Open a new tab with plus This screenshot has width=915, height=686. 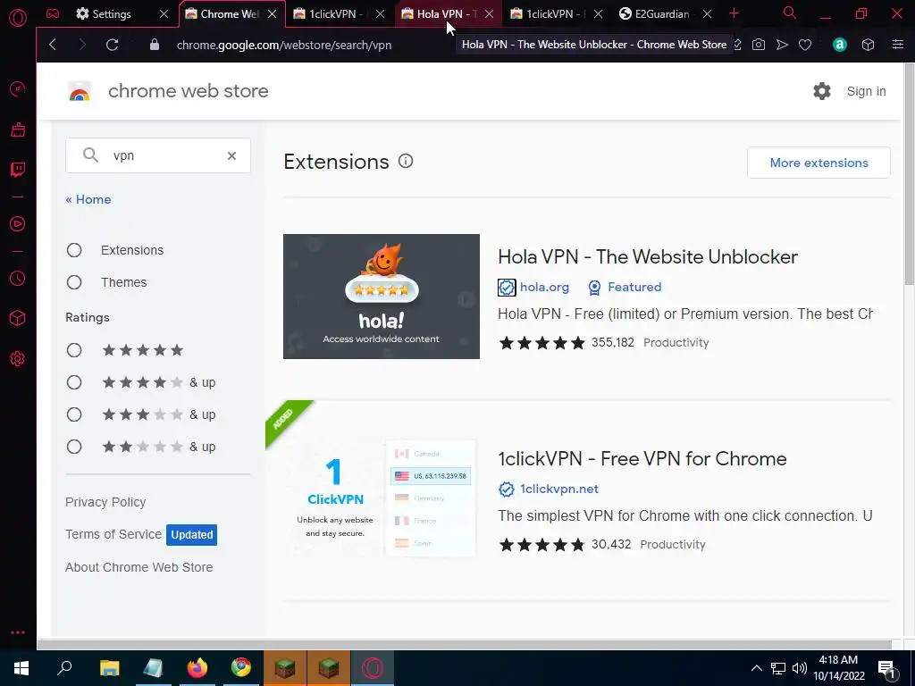(x=734, y=13)
